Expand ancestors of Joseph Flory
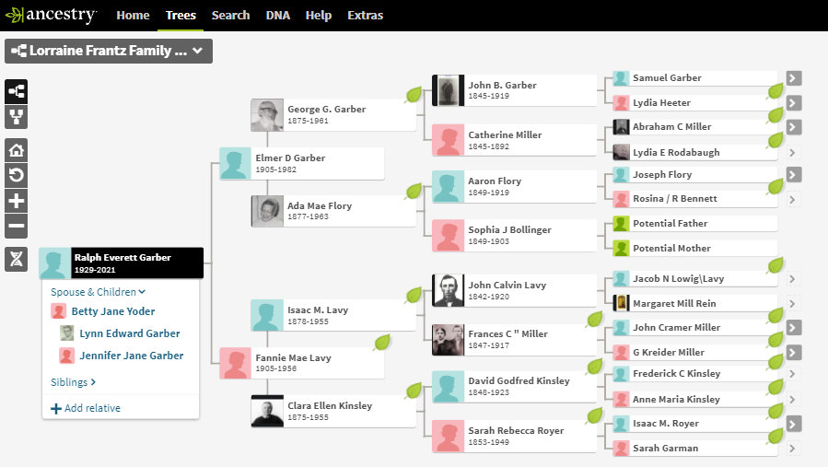The height and width of the screenshot is (467, 828). [x=793, y=175]
